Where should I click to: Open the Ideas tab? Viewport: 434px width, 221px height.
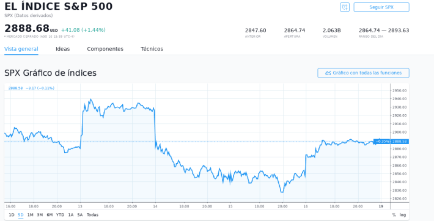62,49
